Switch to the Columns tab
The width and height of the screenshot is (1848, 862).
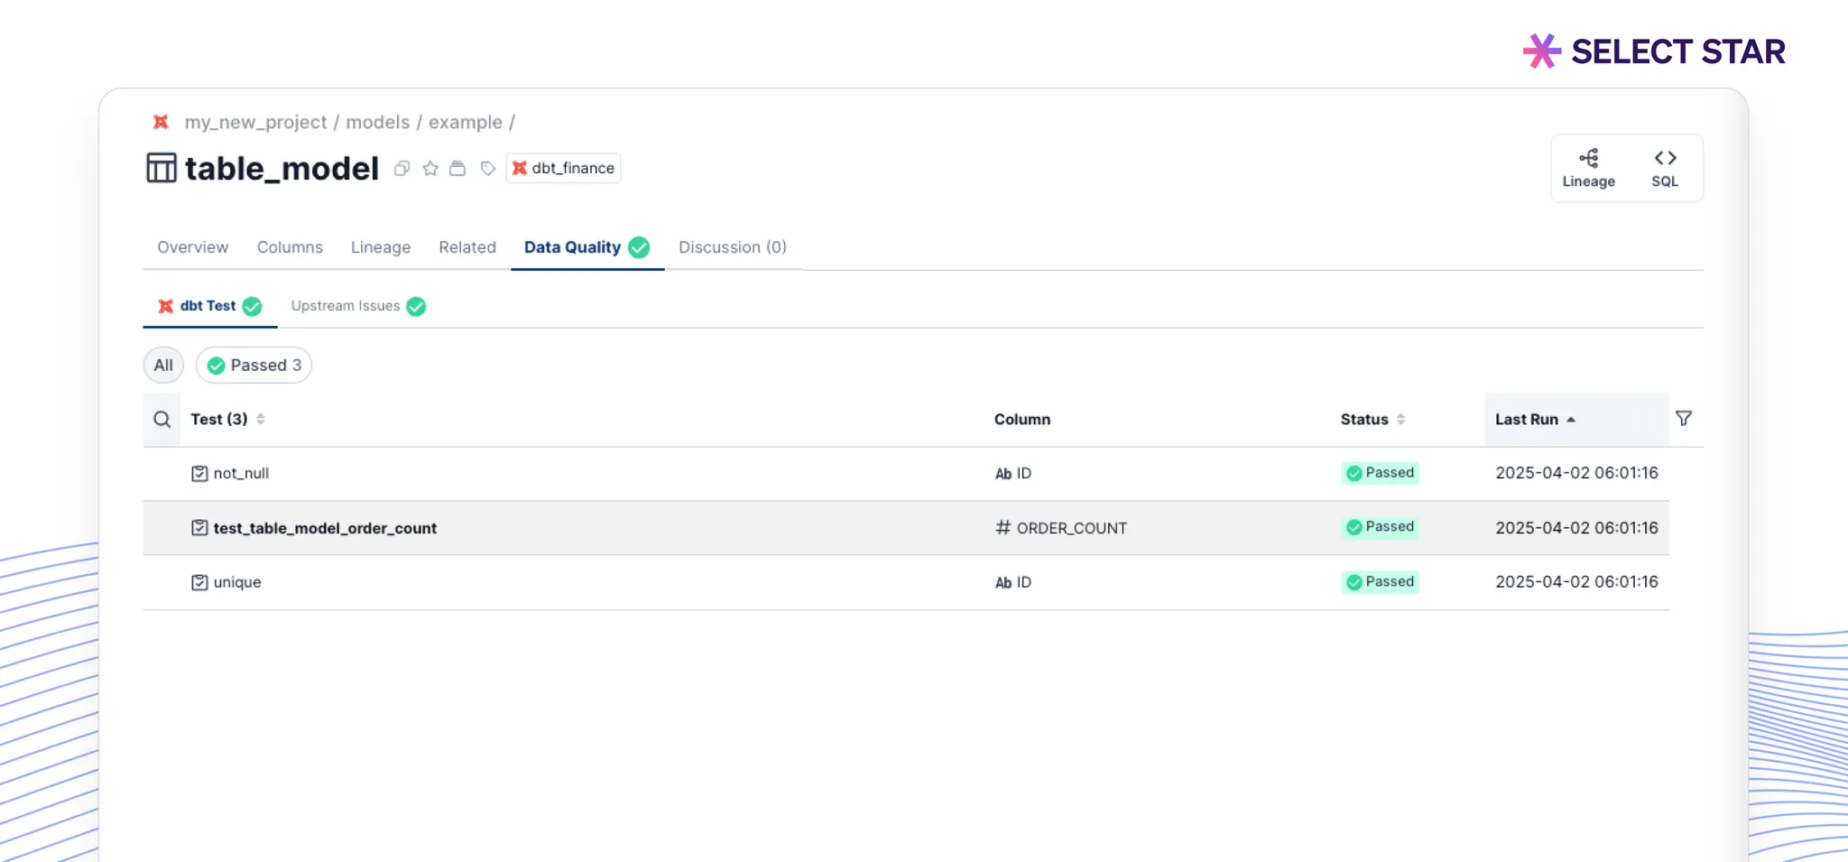[290, 247]
